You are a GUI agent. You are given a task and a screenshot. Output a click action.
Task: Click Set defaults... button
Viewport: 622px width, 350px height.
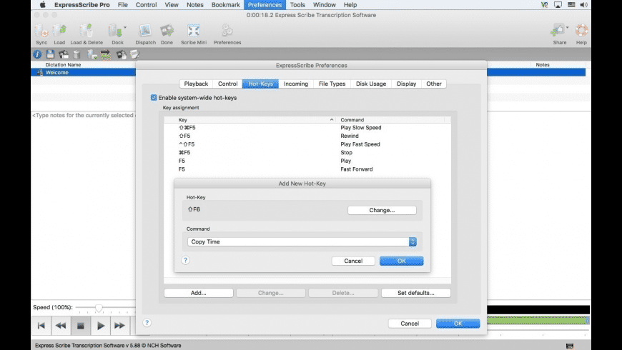click(x=415, y=293)
